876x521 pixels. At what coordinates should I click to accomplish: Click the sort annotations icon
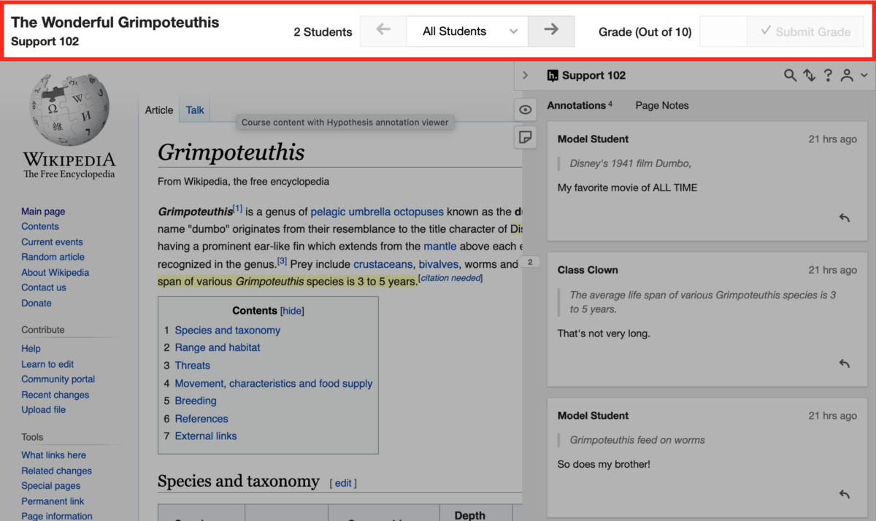click(x=809, y=75)
